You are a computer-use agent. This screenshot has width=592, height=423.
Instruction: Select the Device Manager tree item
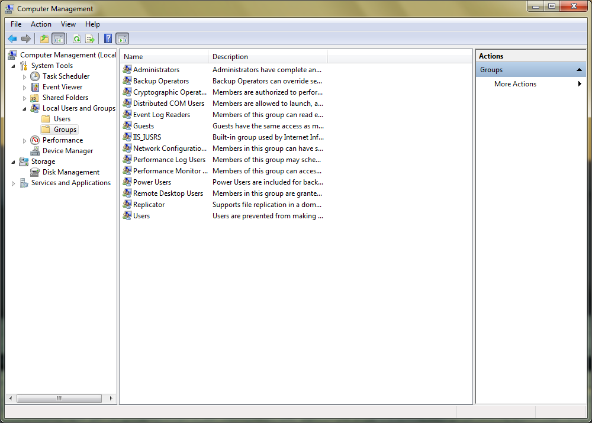[67, 151]
